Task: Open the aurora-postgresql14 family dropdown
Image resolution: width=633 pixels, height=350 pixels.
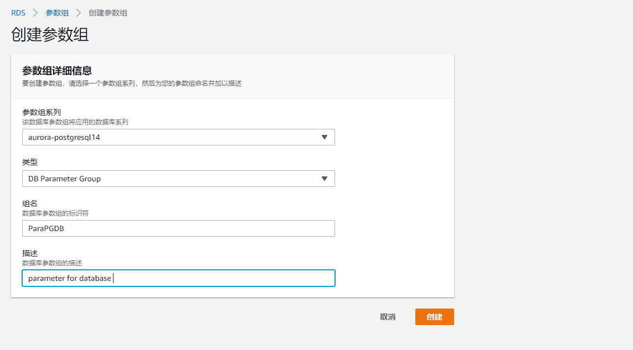Action: tap(178, 137)
